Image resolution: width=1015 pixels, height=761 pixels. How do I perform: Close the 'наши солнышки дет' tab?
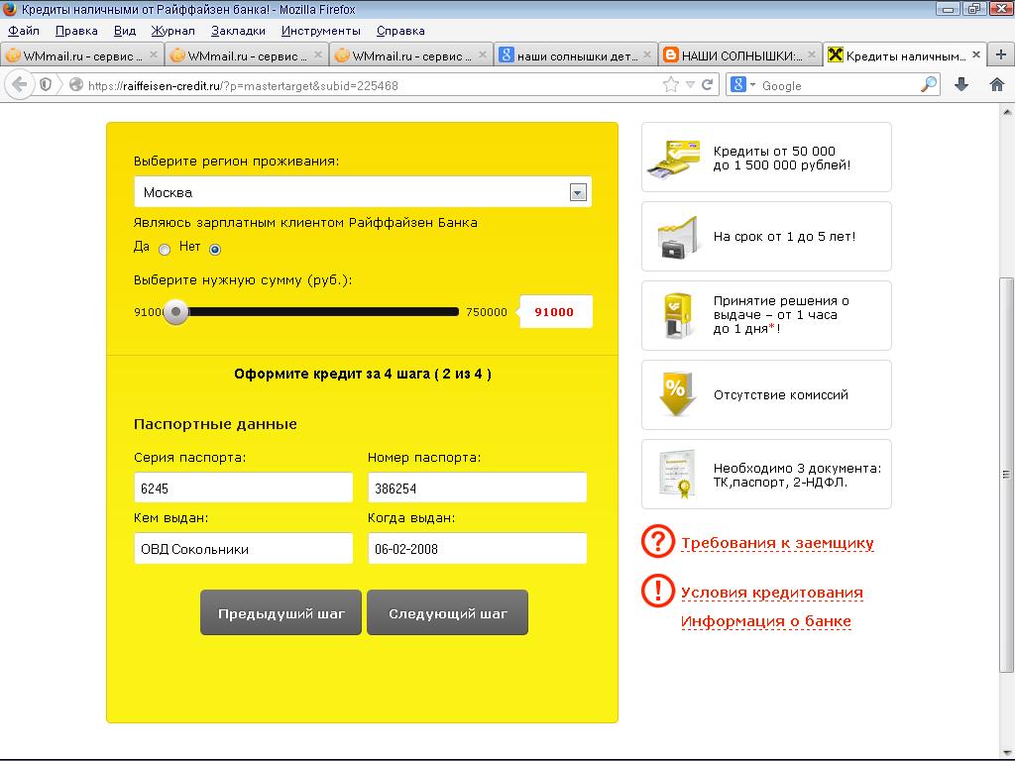tap(646, 55)
